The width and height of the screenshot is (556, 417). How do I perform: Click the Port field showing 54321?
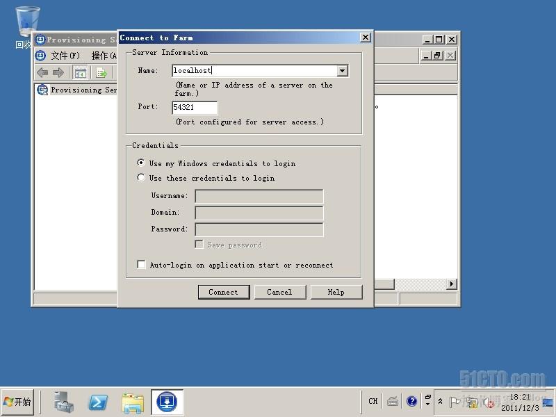195,108
